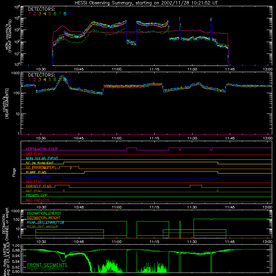
Task: Click DETECTORS: label in front segments panel
Action: [41, 9]
